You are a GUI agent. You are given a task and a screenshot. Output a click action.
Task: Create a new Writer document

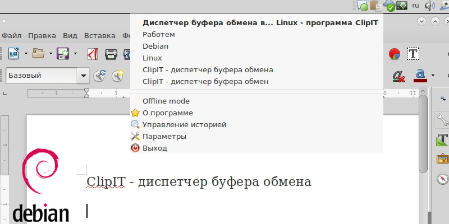(13, 53)
